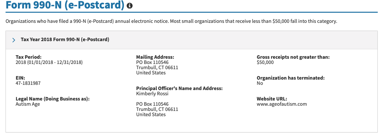The image size is (382, 138).
Task: Click the 'No' terminated status value
Action: tap(260, 83)
